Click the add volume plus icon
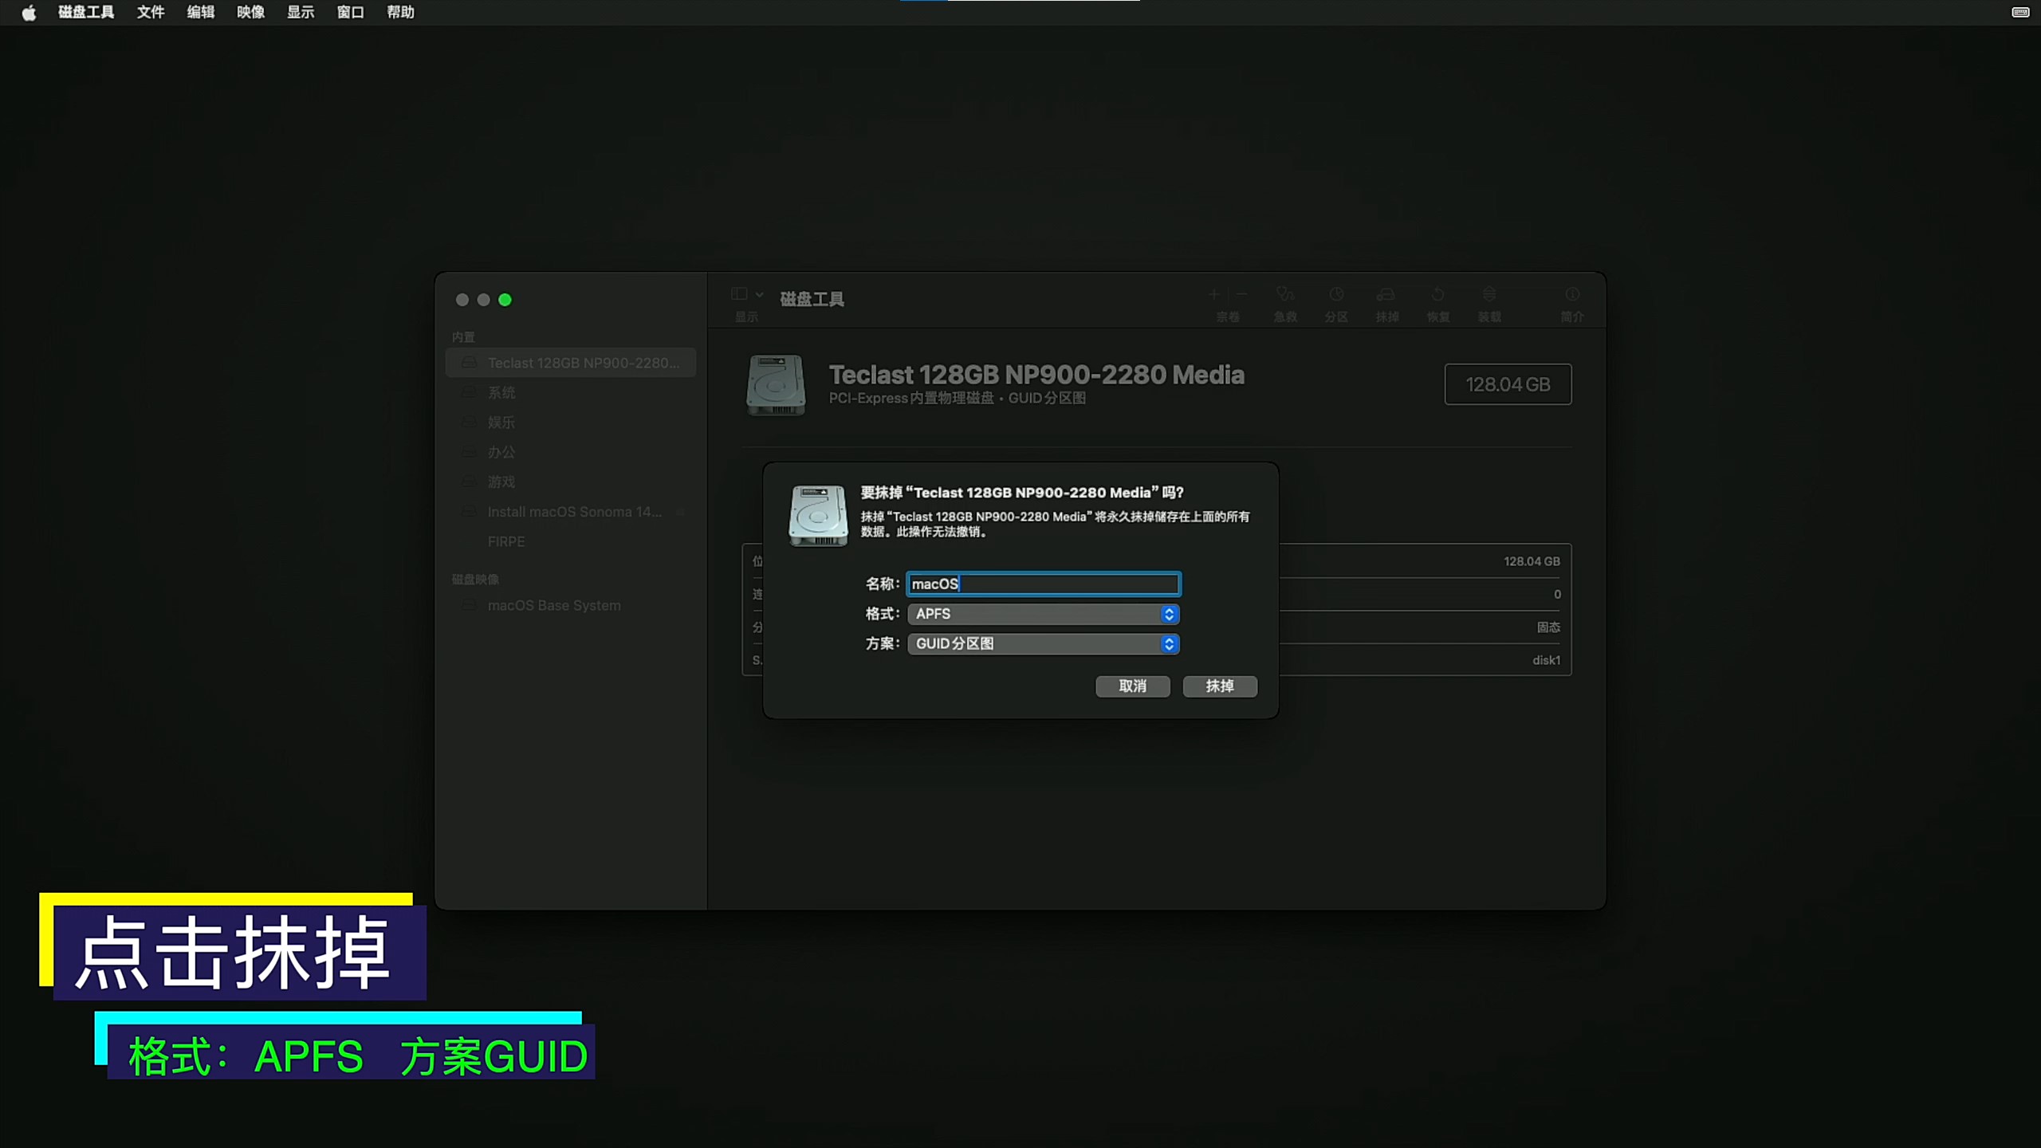The height and width of the screenshot is (1148, 2041). (1214, 294)
